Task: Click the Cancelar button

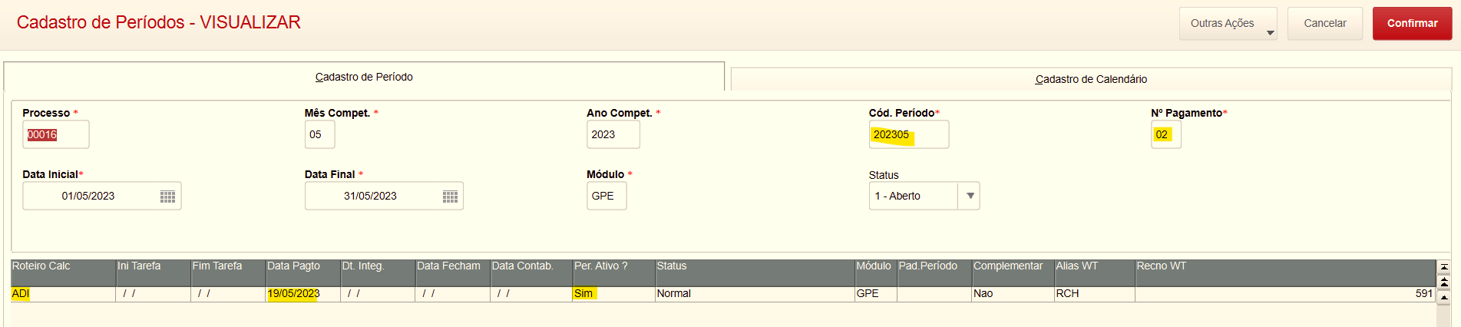Action: (1324, 24)
